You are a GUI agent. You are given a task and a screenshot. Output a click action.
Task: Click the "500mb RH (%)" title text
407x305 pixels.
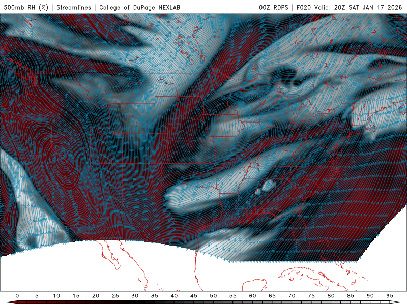[26, 7]
